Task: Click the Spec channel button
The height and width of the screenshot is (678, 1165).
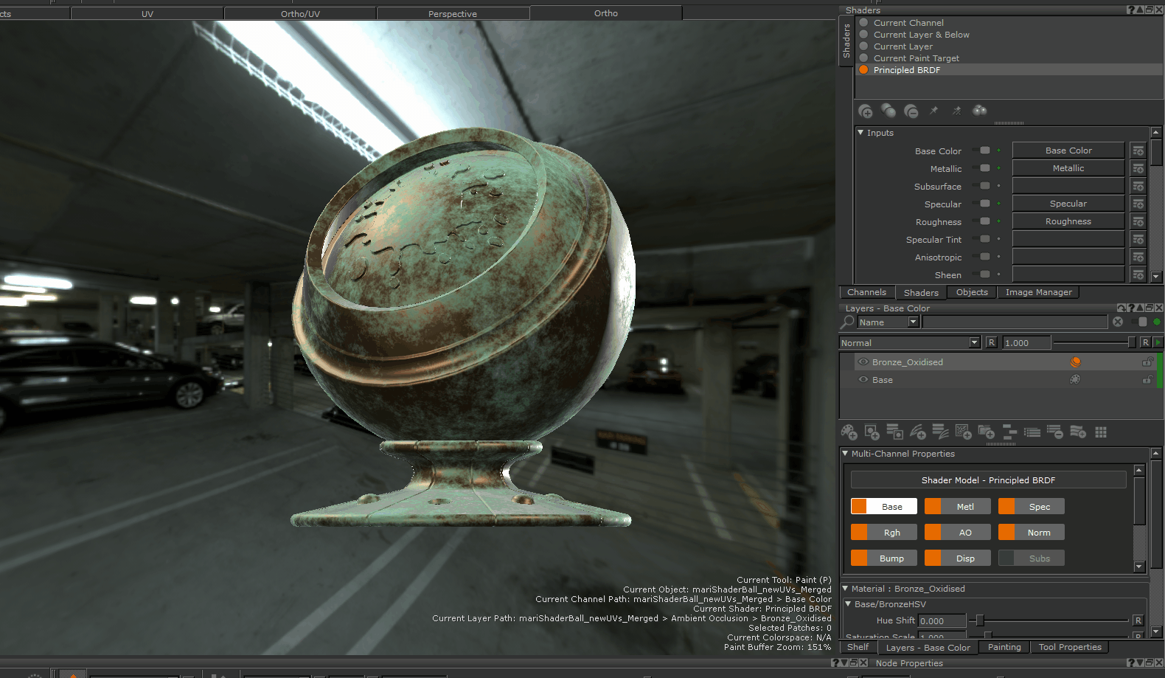Action: click(1032, 507)
